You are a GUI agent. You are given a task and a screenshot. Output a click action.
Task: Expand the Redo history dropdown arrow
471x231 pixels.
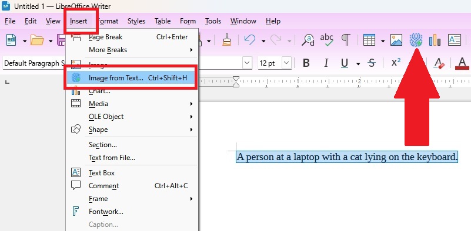[289, 40]
